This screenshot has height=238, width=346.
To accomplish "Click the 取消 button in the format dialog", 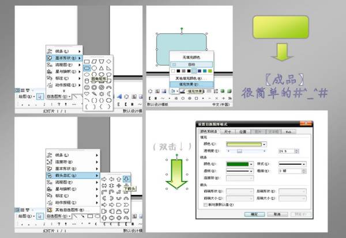I will pyautogui.click(x=277, y=214).
